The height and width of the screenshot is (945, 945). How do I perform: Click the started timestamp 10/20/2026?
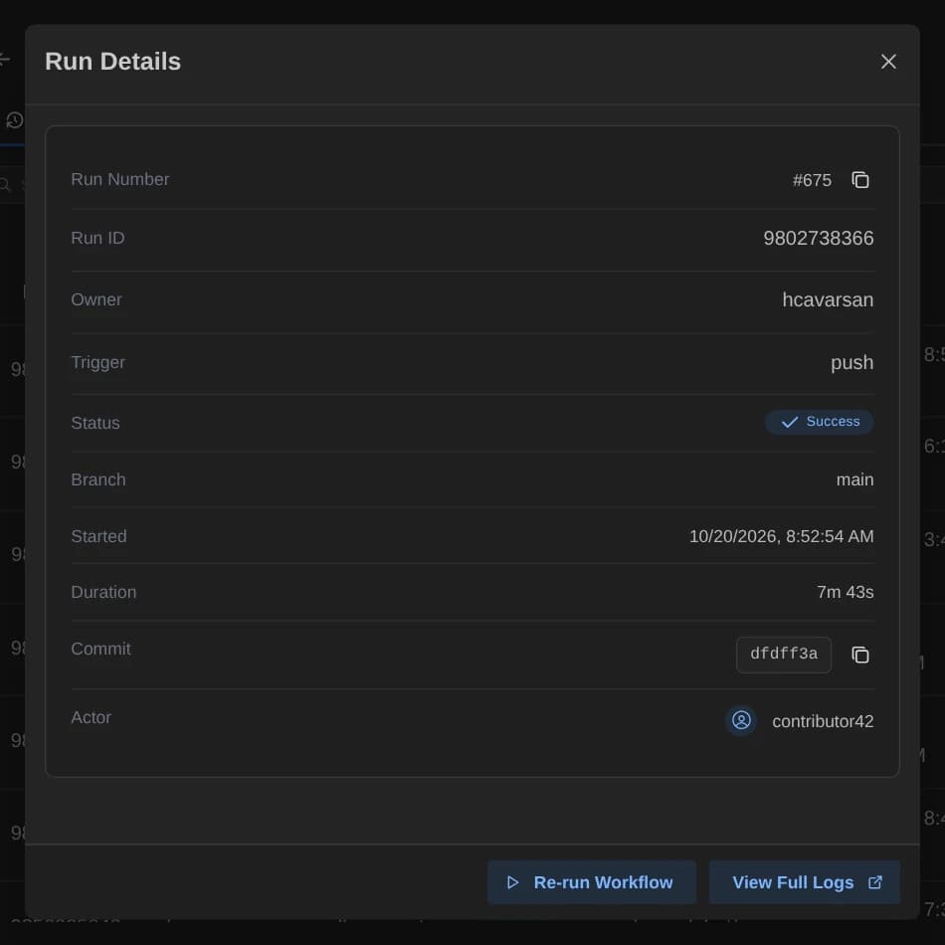781,536
